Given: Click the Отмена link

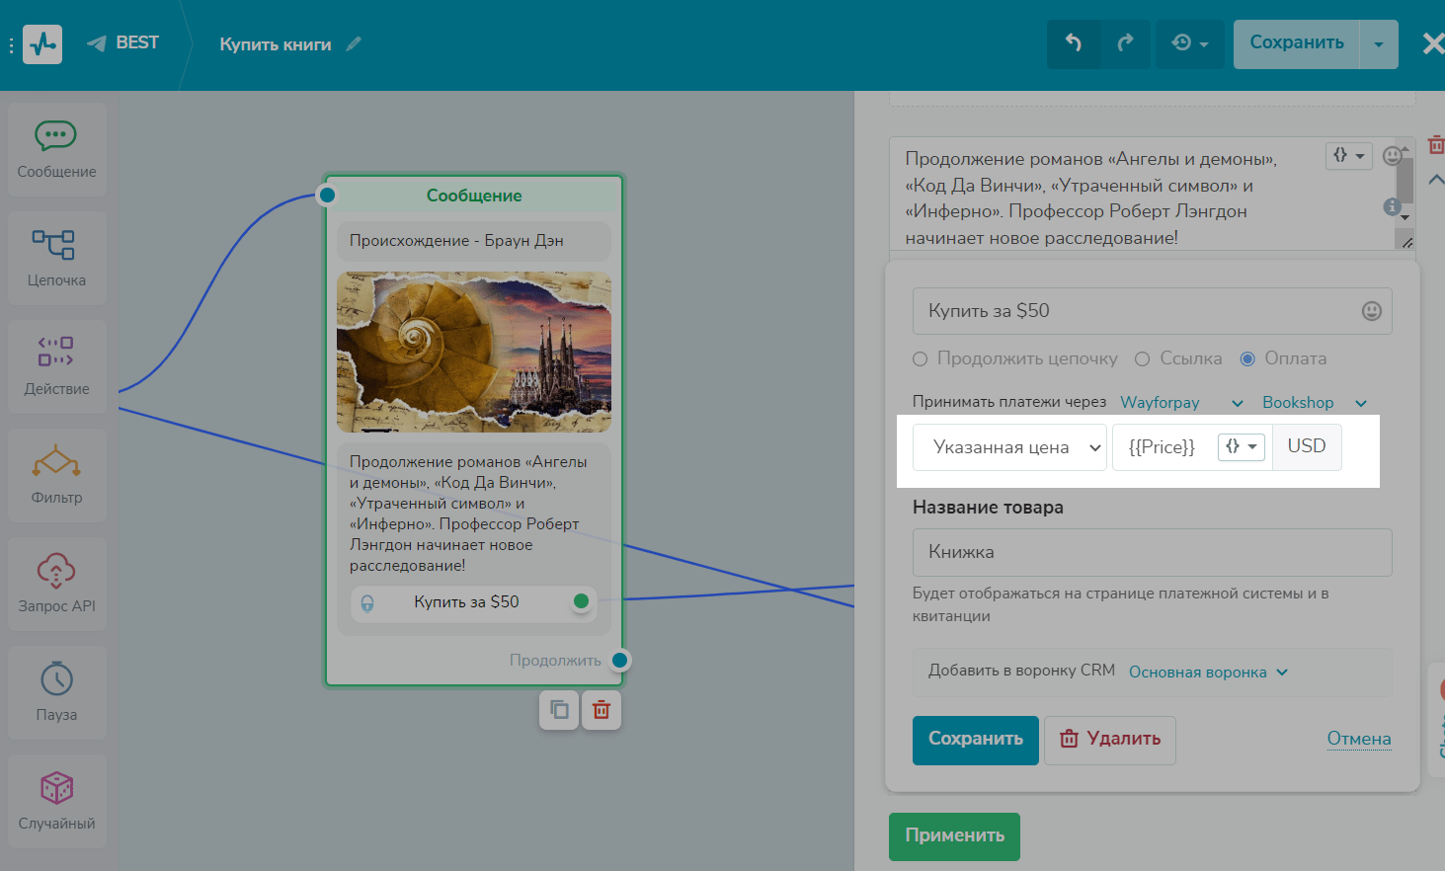Looking at the screenshot, I should pyautogui.click(x=1358, y=739).
